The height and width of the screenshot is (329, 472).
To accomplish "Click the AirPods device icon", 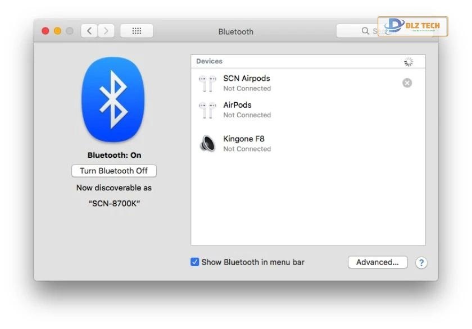I will tap(207, 109).
